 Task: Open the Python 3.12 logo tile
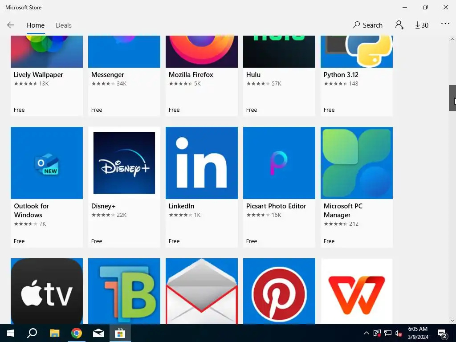coord(357,52)
